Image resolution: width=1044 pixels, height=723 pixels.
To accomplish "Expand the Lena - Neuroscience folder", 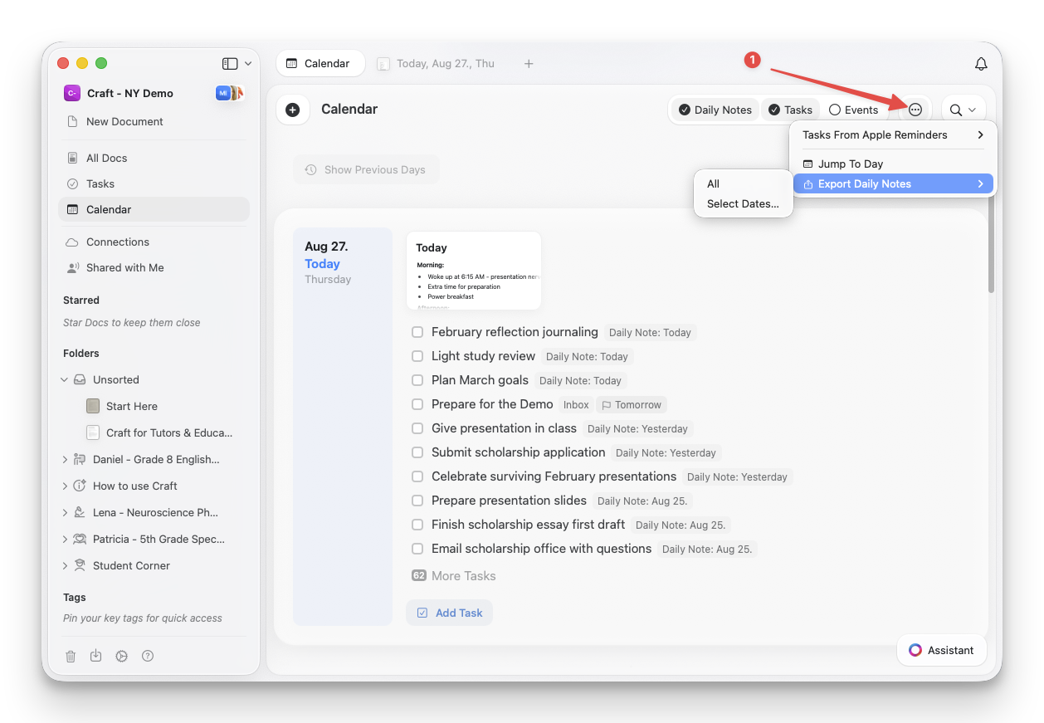I will [x=65, y=512].
